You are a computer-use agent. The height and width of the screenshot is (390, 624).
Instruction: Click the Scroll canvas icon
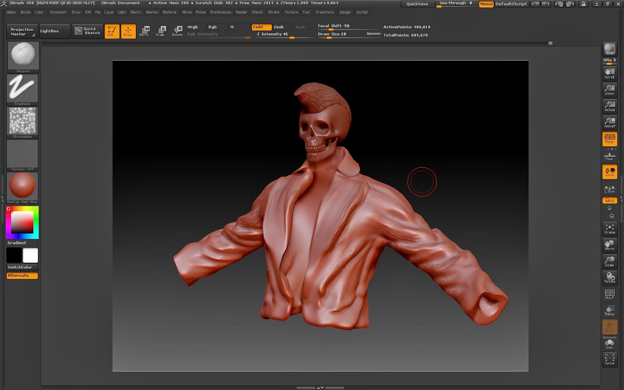pyautogui.click(x=610, y=74)
